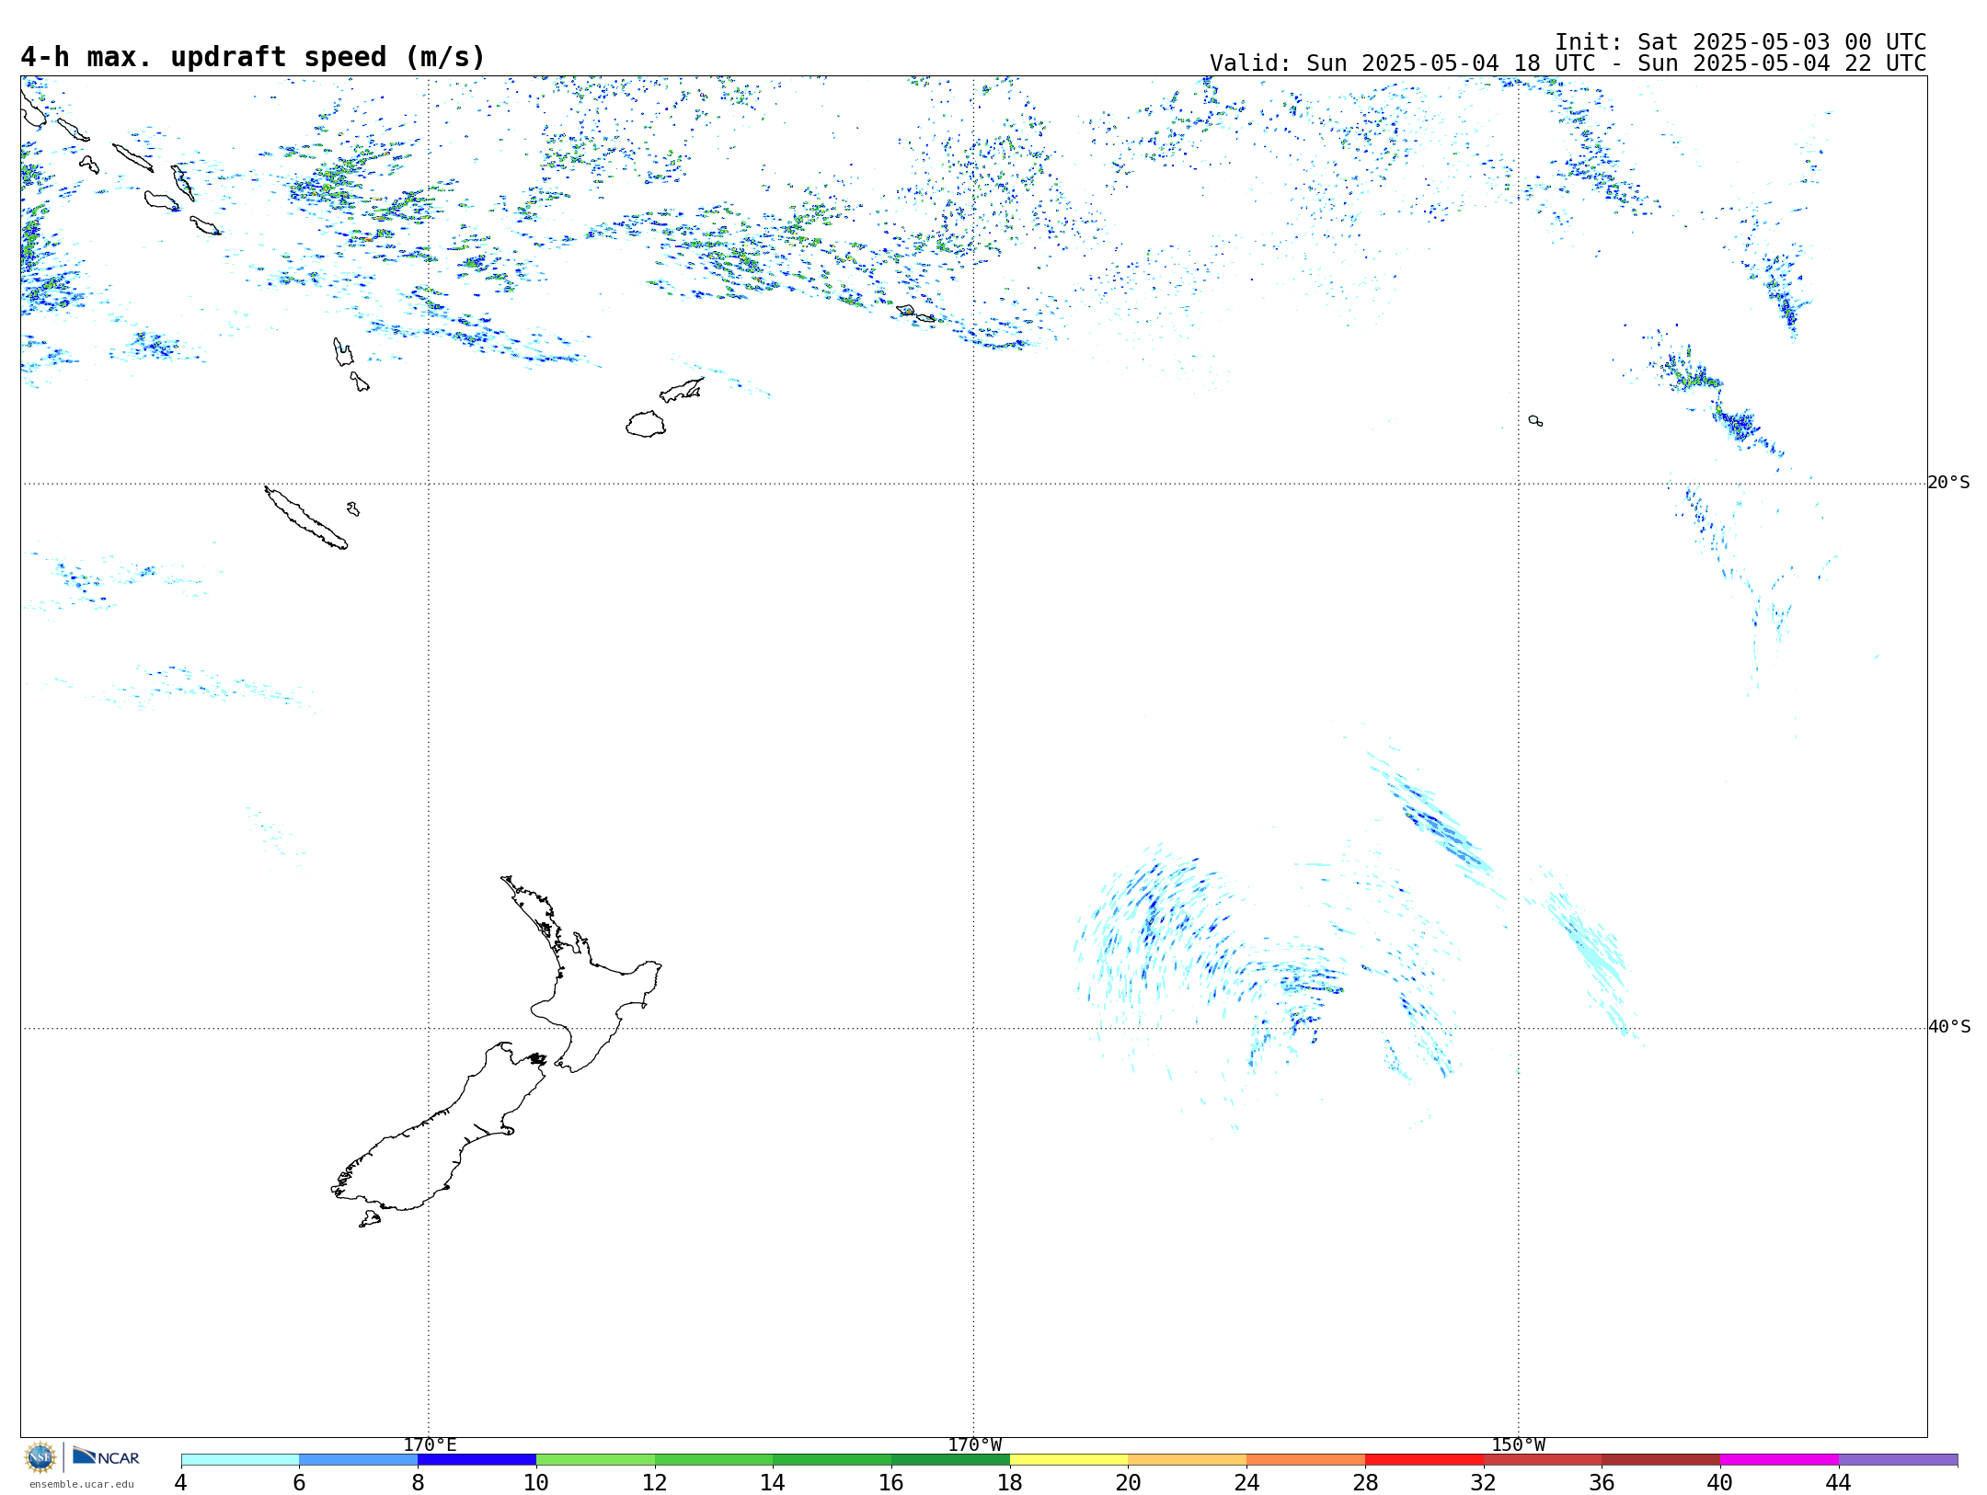
Task: Click colorbar tick label '36'
Action: point(1602,1482)
